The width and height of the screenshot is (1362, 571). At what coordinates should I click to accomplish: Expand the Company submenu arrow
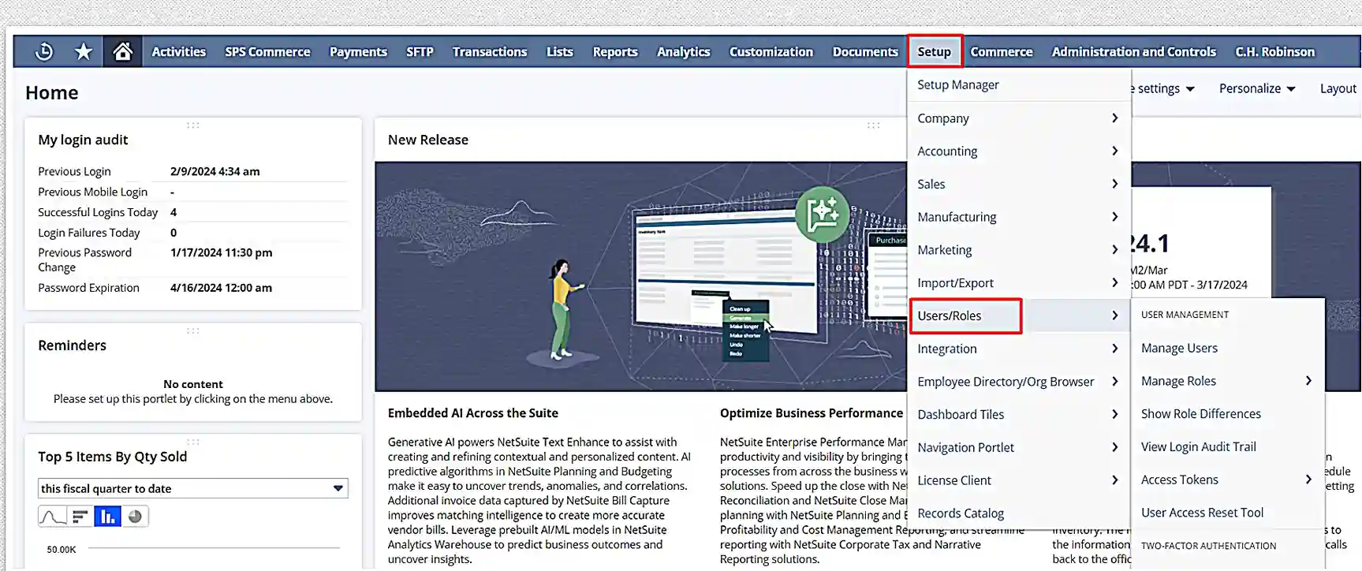pos(1114,118)
